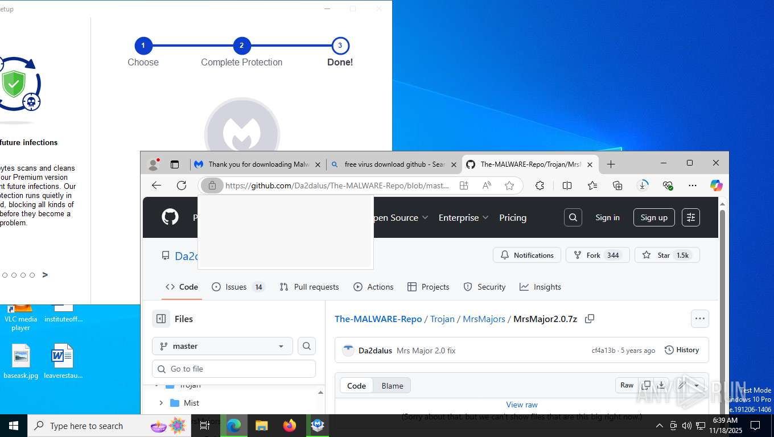Open master branch dropdown
This screenshot has width=774, height=437.
point(223,346)
